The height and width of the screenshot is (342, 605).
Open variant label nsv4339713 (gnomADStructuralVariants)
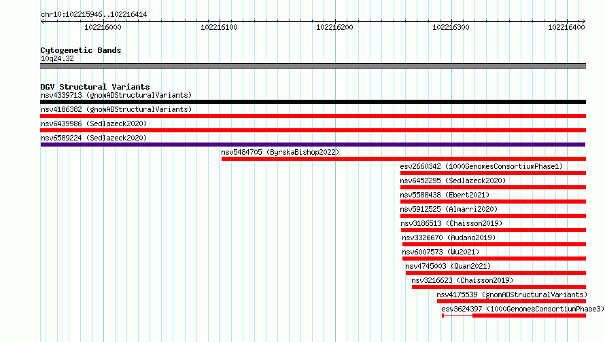(116, 95)
